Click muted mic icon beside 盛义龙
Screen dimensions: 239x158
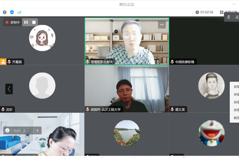pyautogui.click(x=172, y=109)
